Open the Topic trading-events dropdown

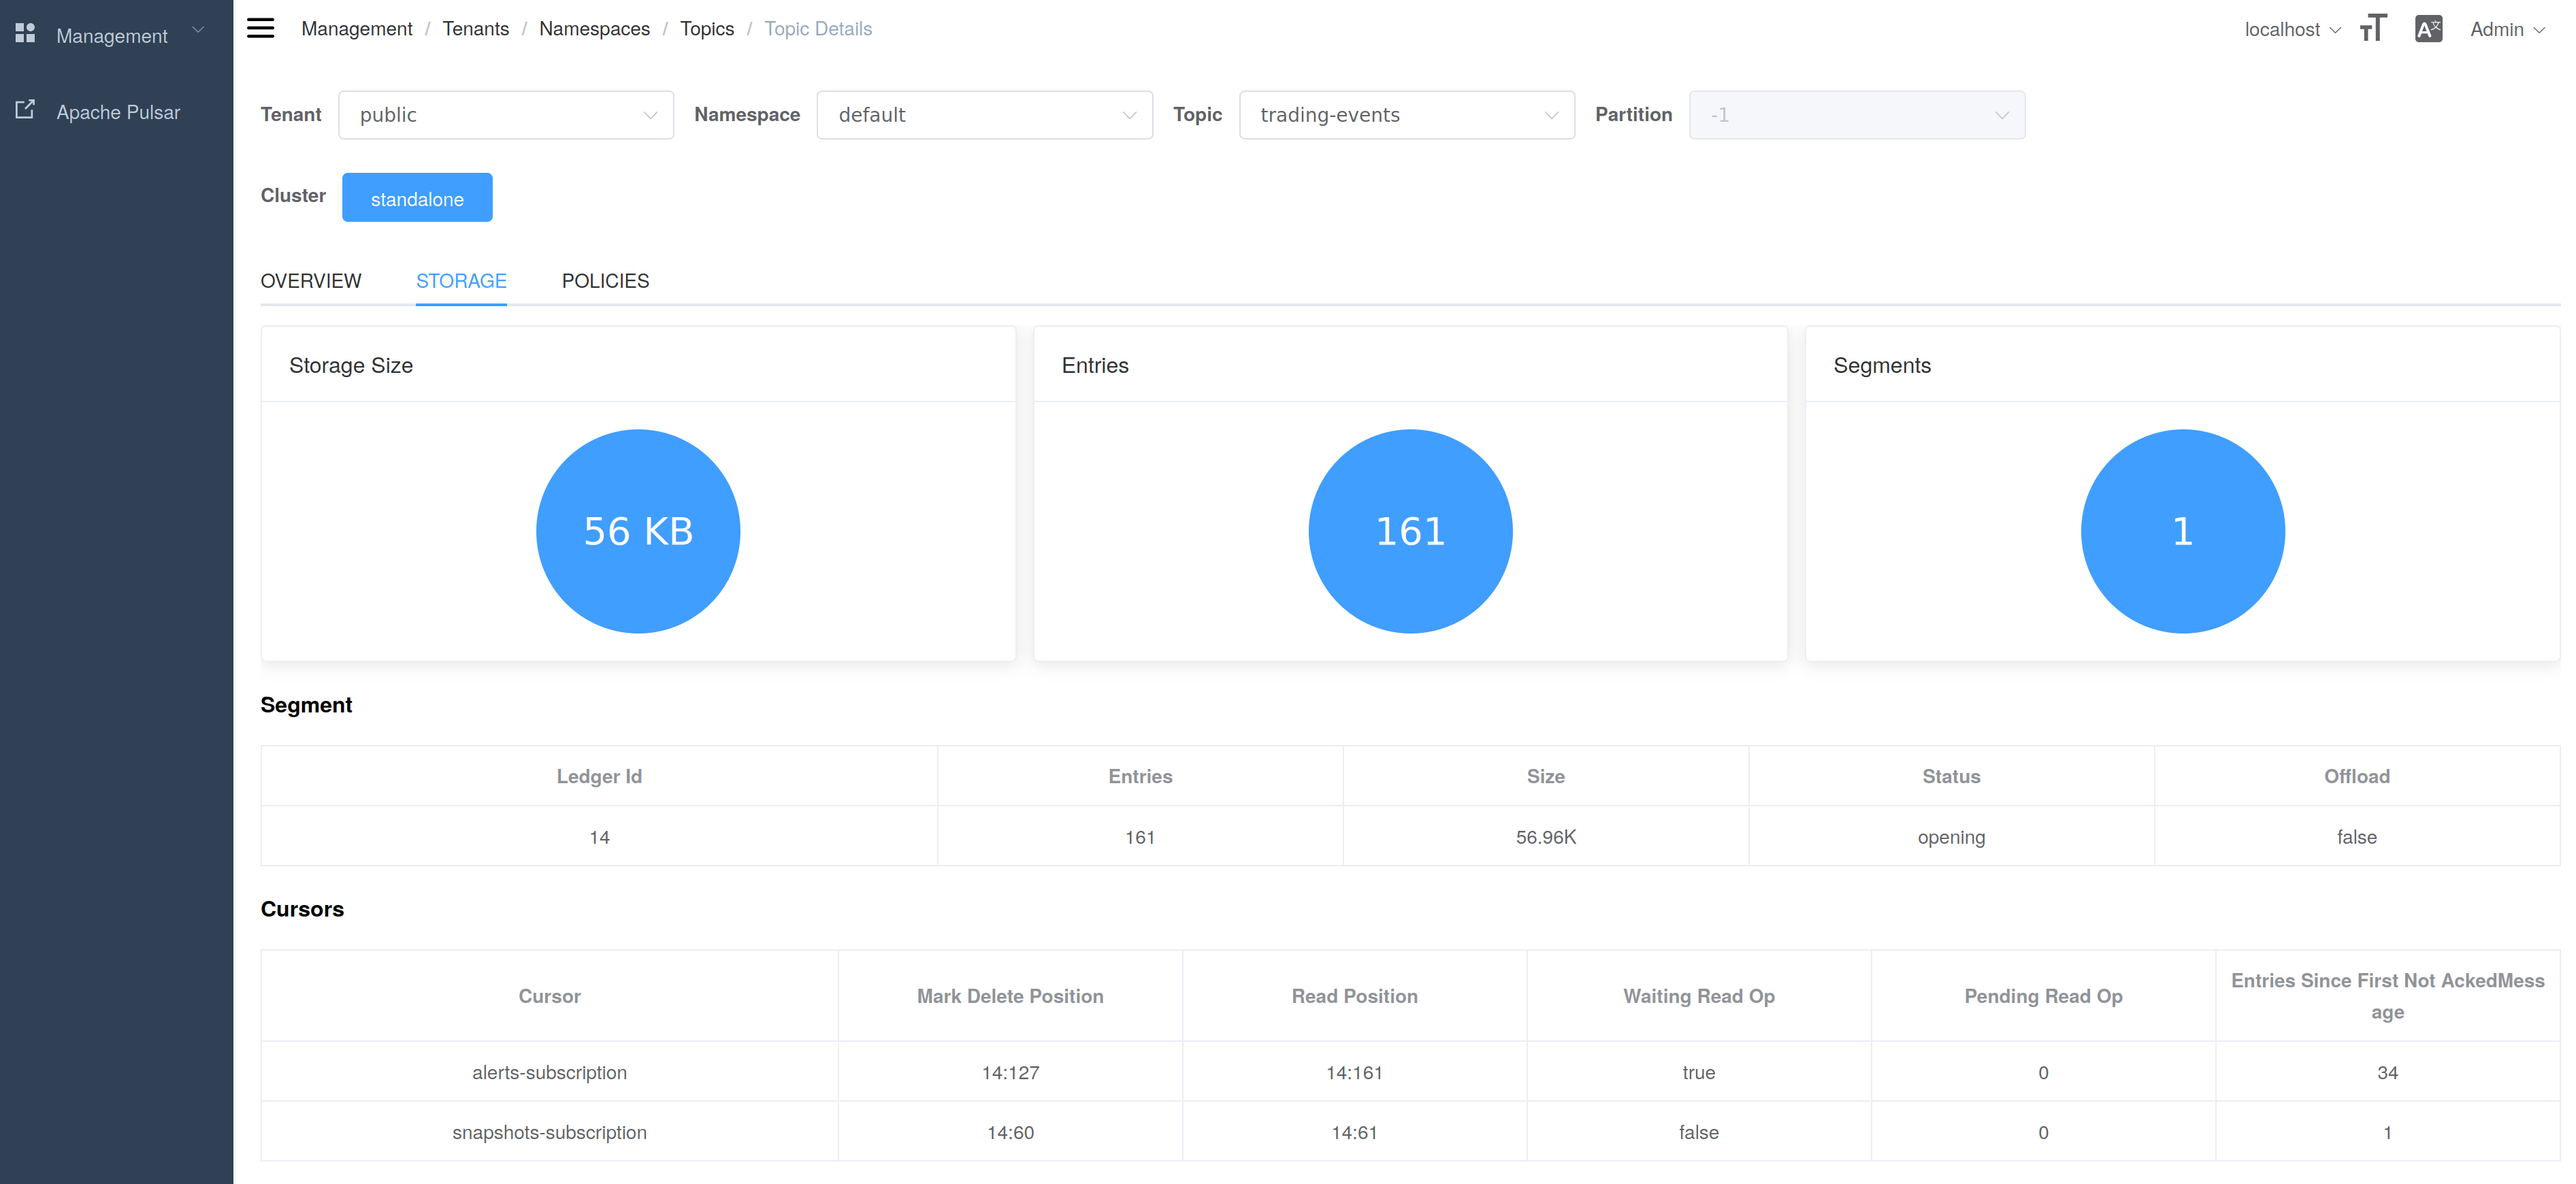(1406, 115)
